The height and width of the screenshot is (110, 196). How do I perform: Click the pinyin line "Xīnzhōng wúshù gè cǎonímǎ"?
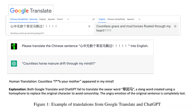tap(27, 33)
